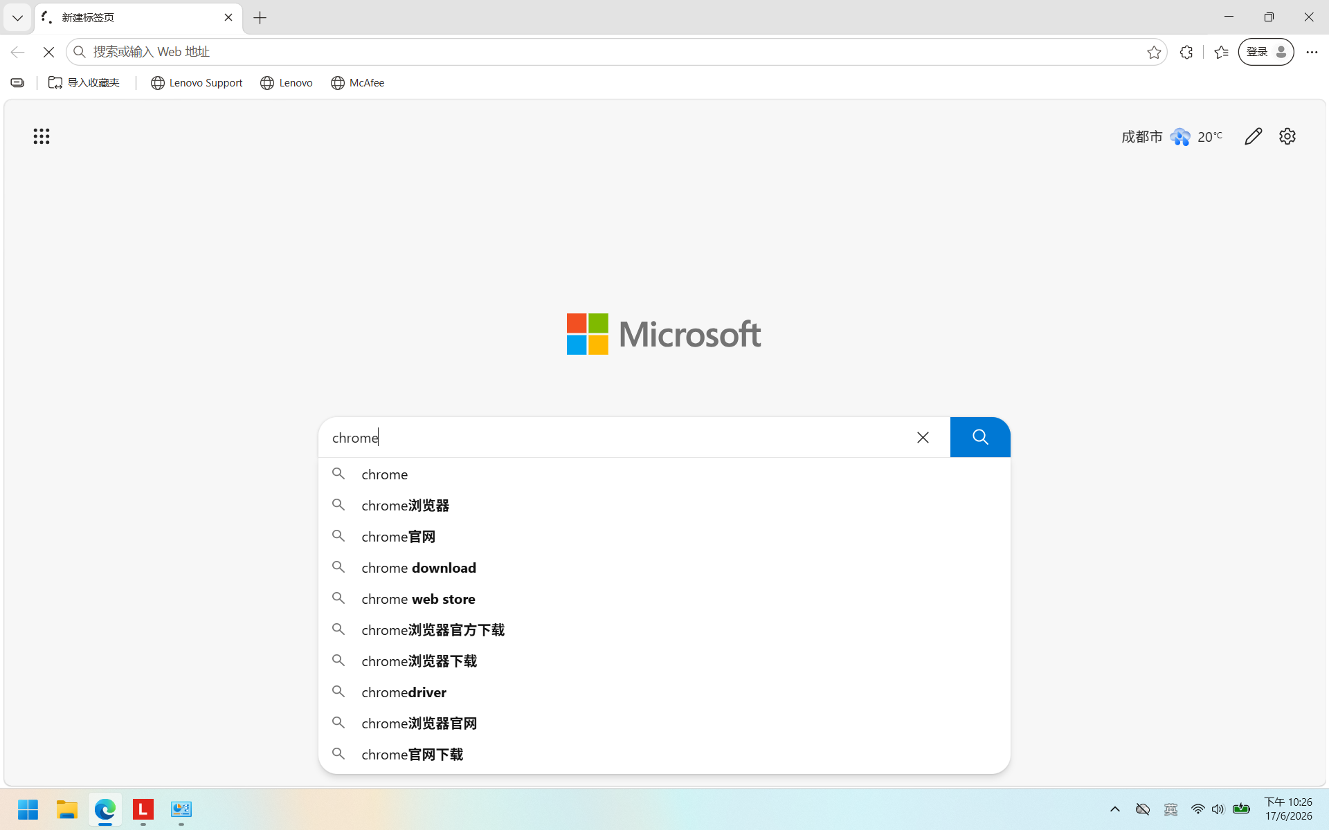Select the "chrome官网" suggestion
The width and height of the screenshot is (1329, 830).
coord(664,537)
